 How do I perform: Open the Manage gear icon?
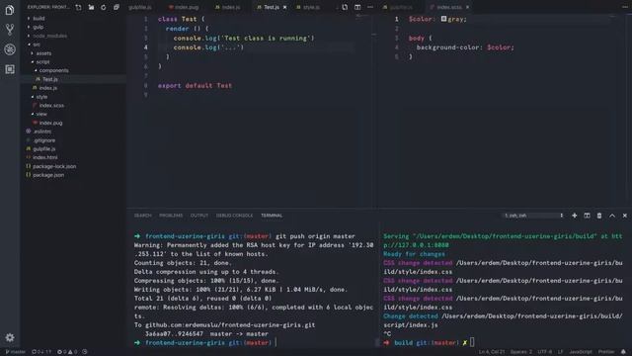[x=10, y=337]
